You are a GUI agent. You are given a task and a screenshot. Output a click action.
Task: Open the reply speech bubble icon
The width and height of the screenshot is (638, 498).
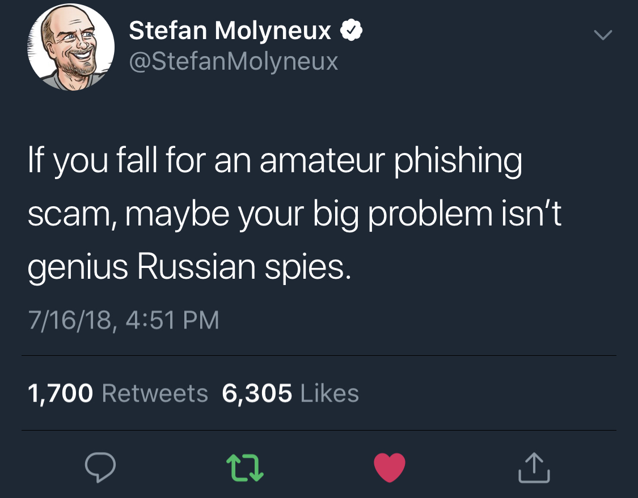coord(100,467)
